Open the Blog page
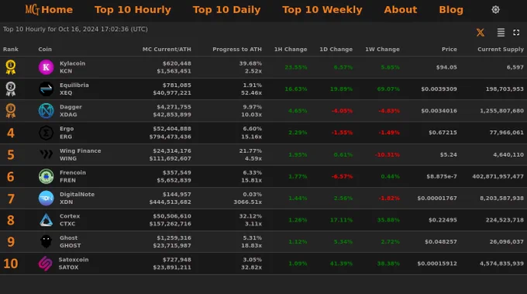 pos(451,10)
